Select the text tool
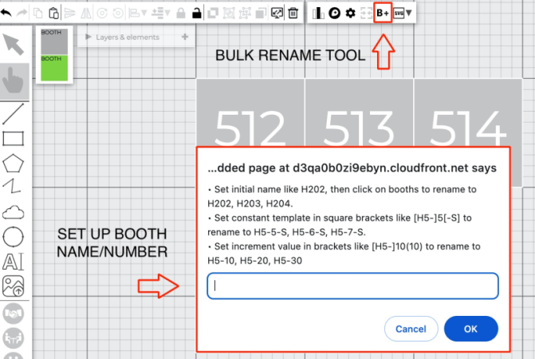Image resolution: width=535 pixels, height=359 pixels. tap(13, 262)
